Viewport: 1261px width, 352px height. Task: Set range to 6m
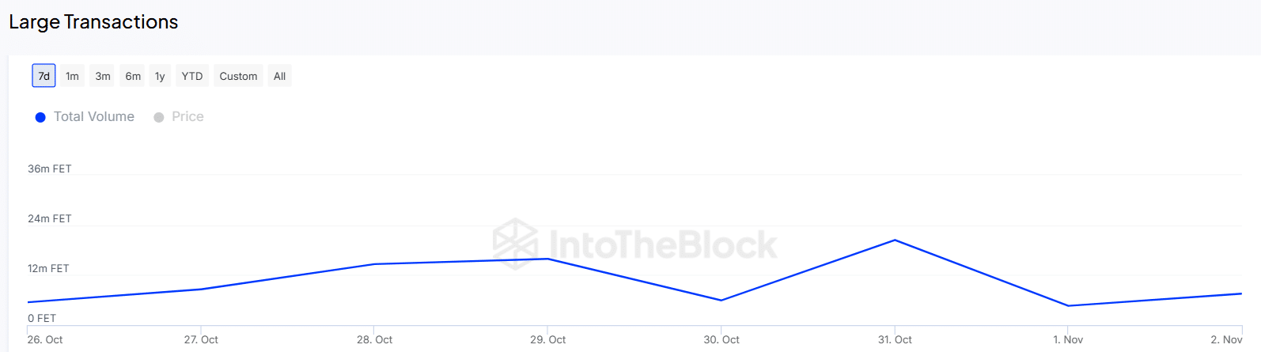pos(133,76)
